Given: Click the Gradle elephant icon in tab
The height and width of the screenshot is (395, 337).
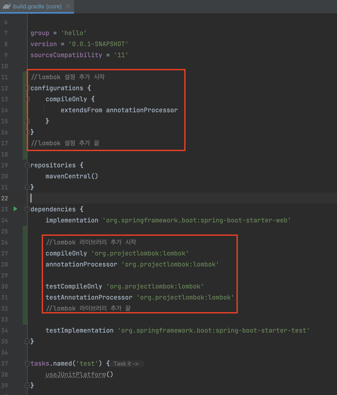Looking at the screenshot, I should pos(7,6).
